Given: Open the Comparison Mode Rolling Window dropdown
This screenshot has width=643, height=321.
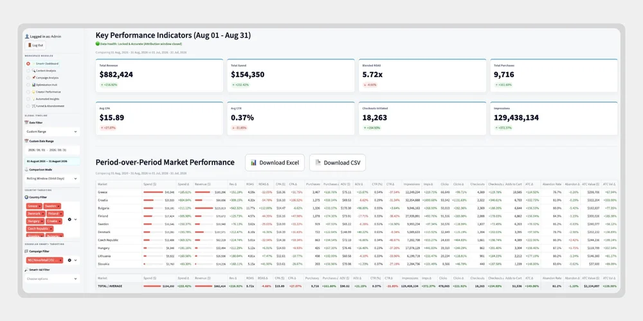Looking at the screenshot, I should click(52, 178).
